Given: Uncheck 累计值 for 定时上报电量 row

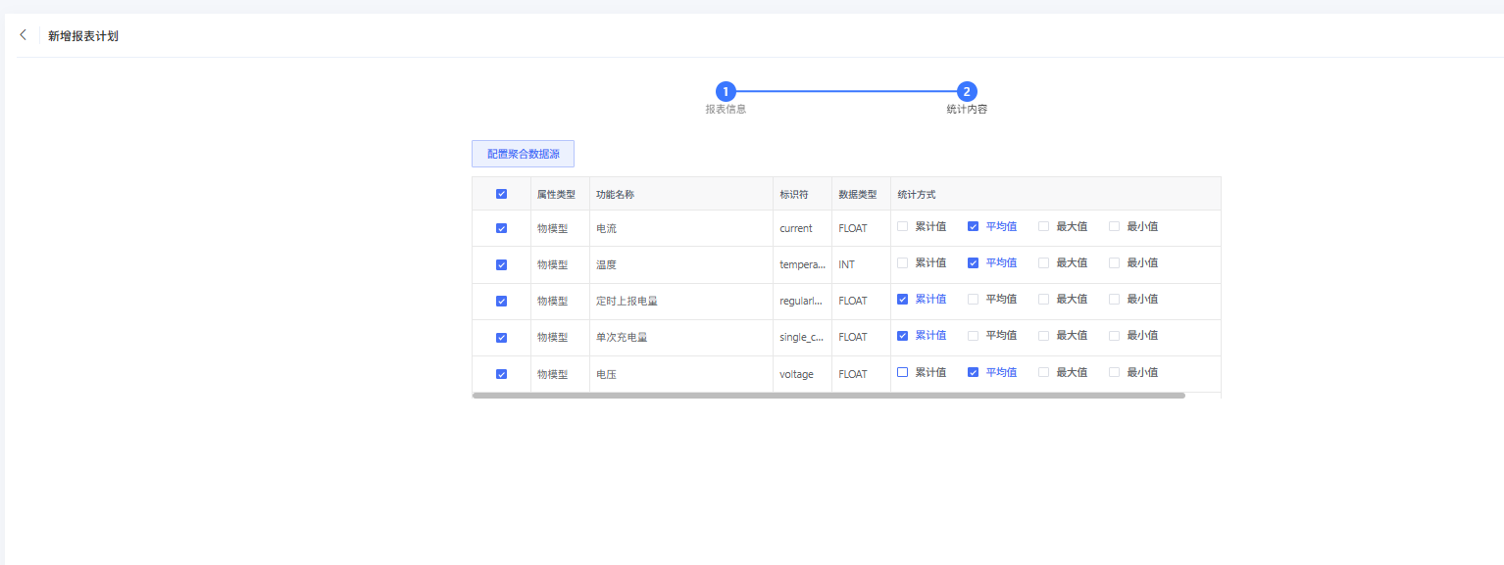Looking at the screenshot, I should pyautogui.click(x=903, y=299).
